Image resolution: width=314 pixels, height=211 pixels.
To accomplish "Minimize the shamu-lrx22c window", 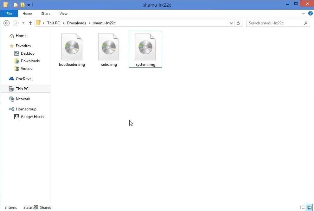I will (287, 4).
